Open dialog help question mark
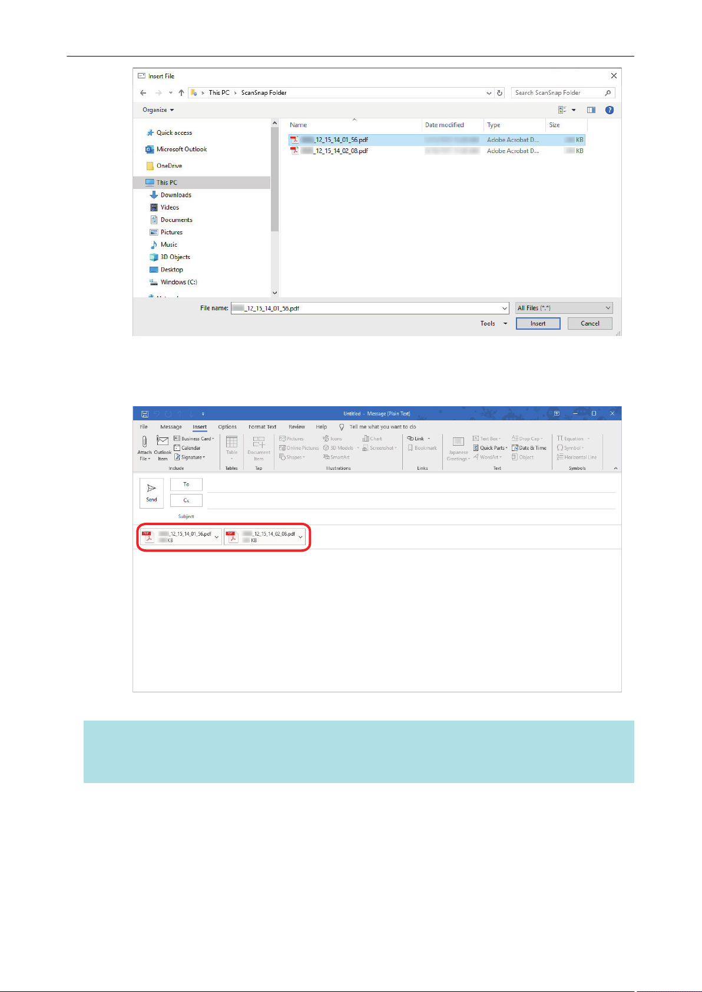The height and width of the screenshot is (992, 702). 610,110
